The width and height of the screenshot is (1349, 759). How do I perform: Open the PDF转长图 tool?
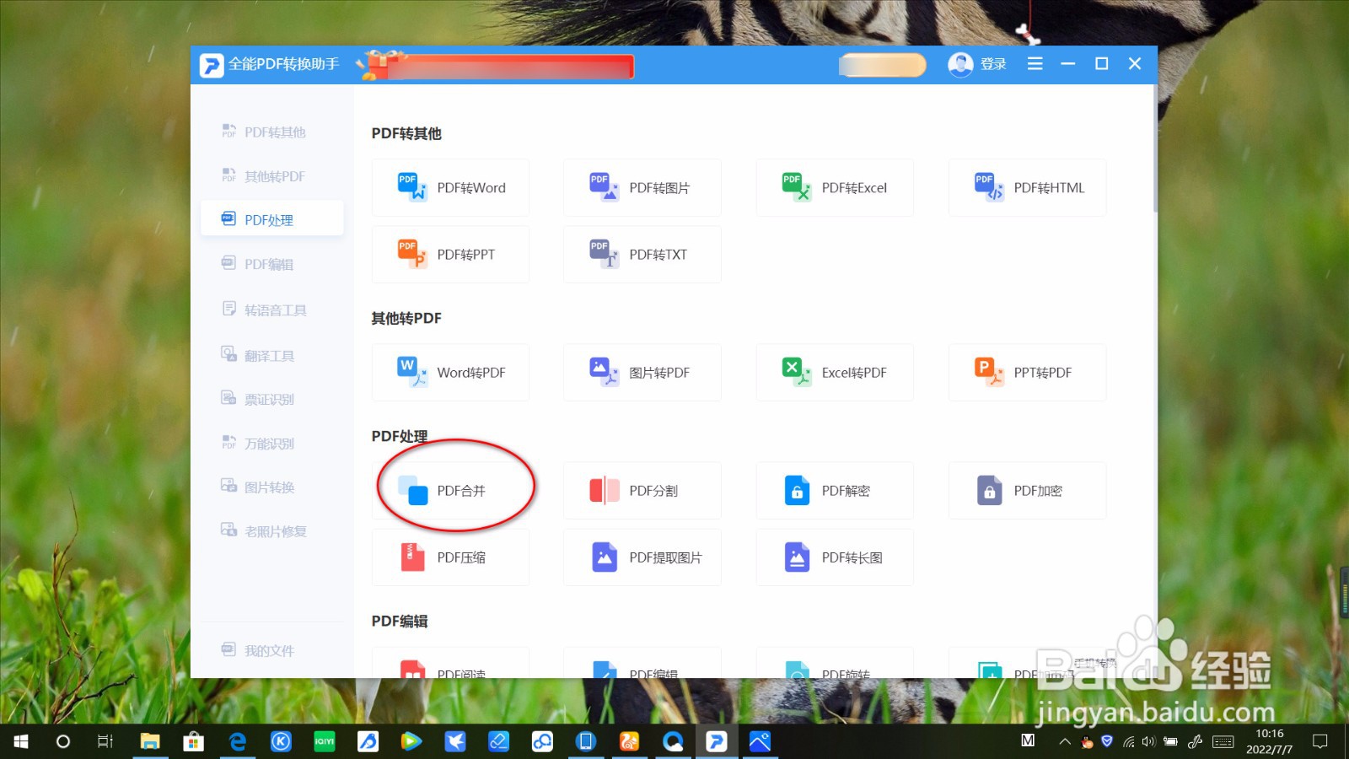pyautogui.click(x=835, y=557)
